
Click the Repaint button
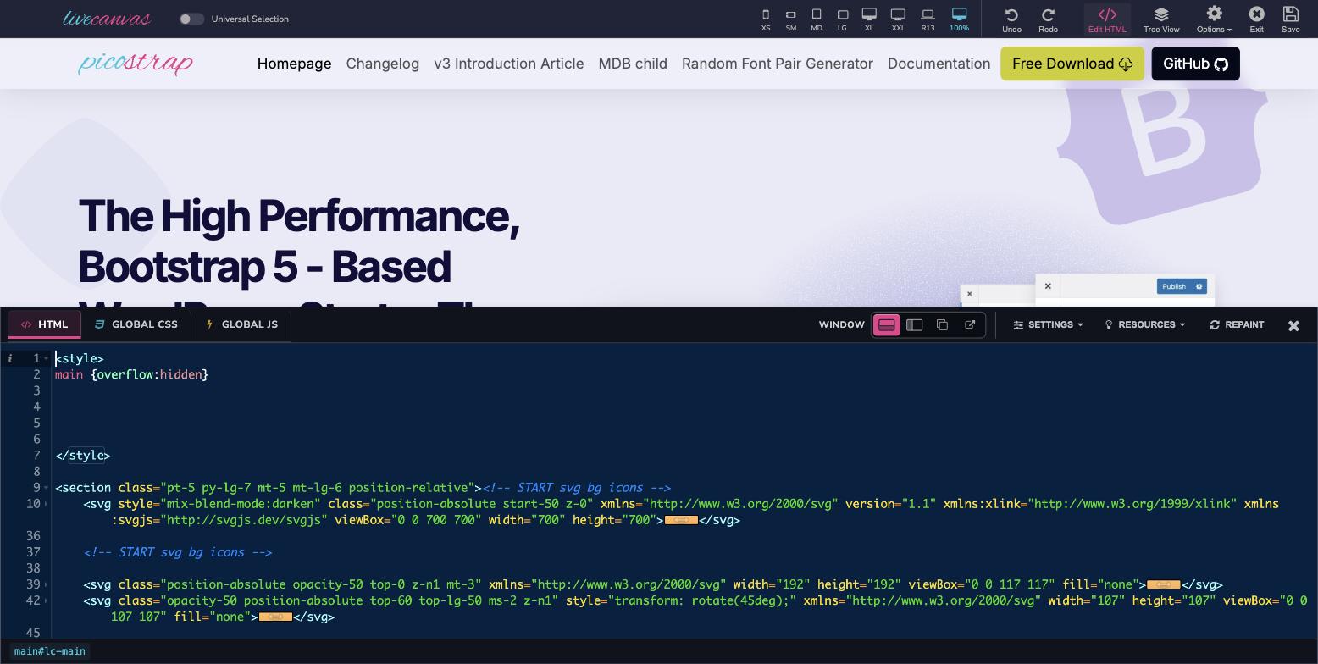[1237, 325]
